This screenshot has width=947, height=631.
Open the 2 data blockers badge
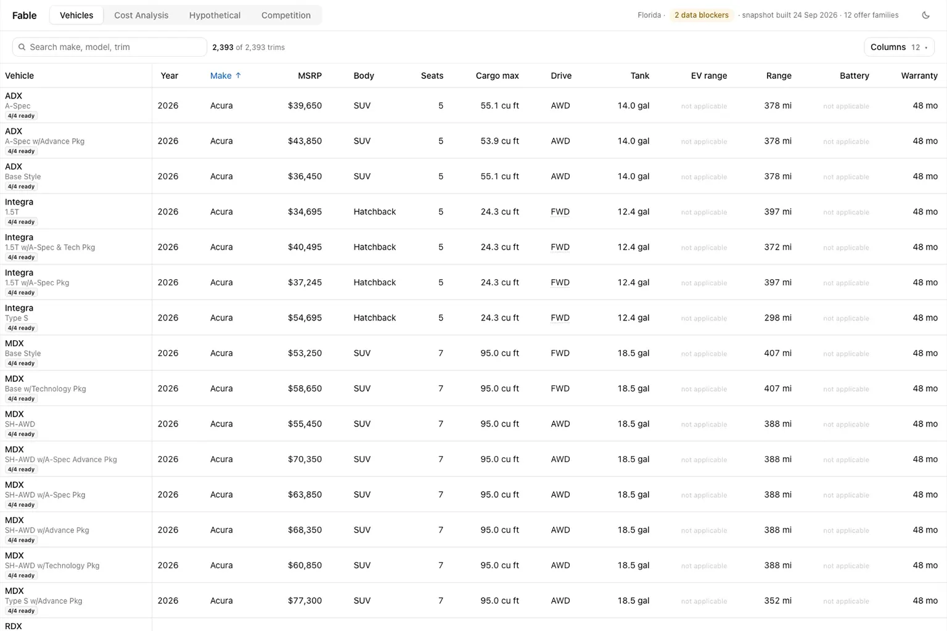[x=702, y=15]
